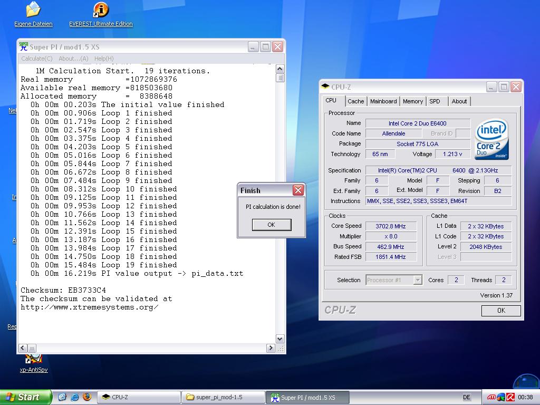Image resolution: width=540 pixels, height=405 pixels.
Task: Open the Eigene Dateien folder icon
Action: coord(33,10)
